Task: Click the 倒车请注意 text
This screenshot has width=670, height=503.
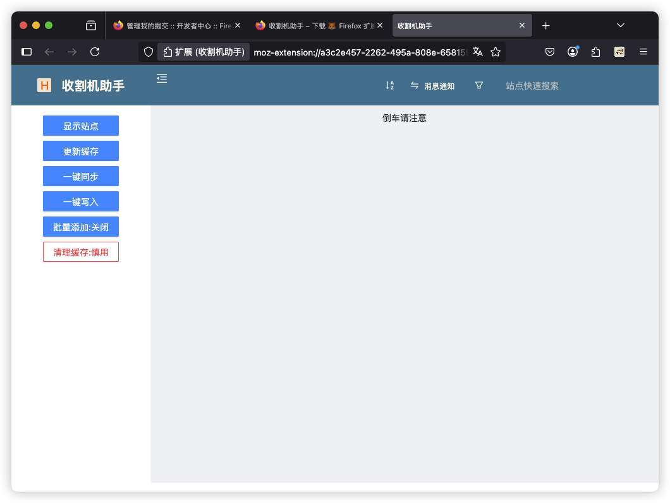Action: pyautogui.click(x=405, y=118)
